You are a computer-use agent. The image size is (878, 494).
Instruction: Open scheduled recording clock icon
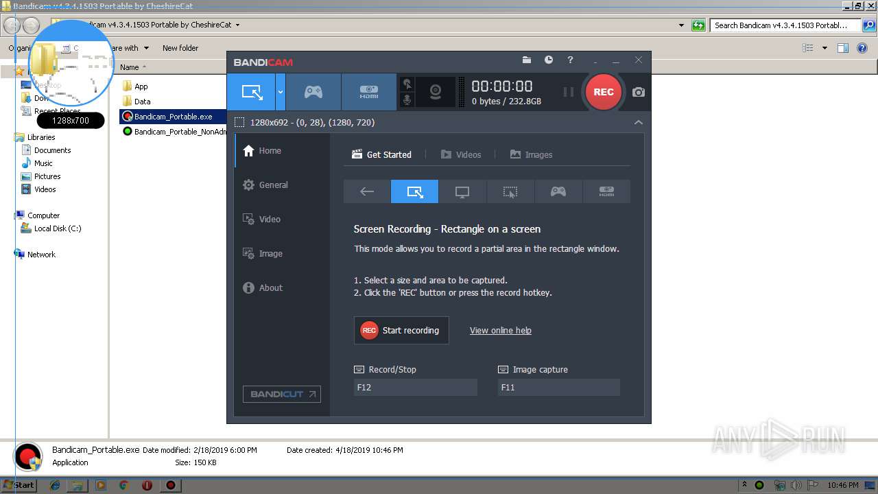pos(549,60)
